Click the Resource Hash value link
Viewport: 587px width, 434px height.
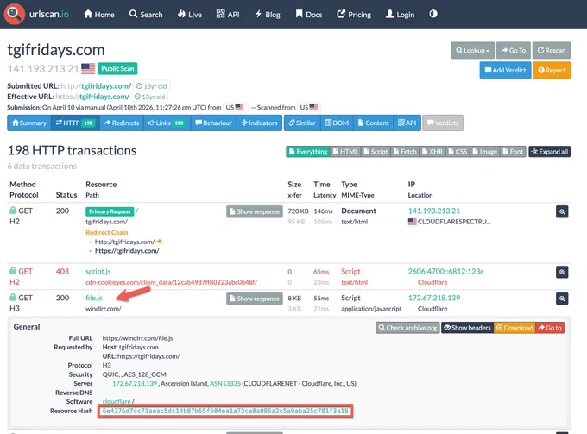pos(225,411)
